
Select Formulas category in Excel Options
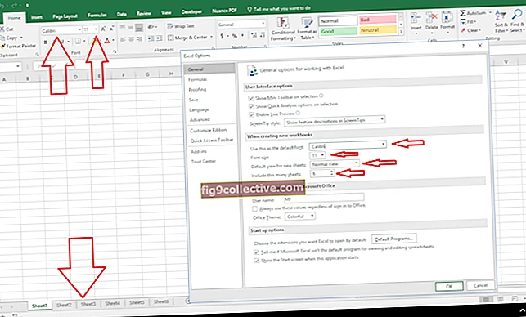(x=198, y=79)
